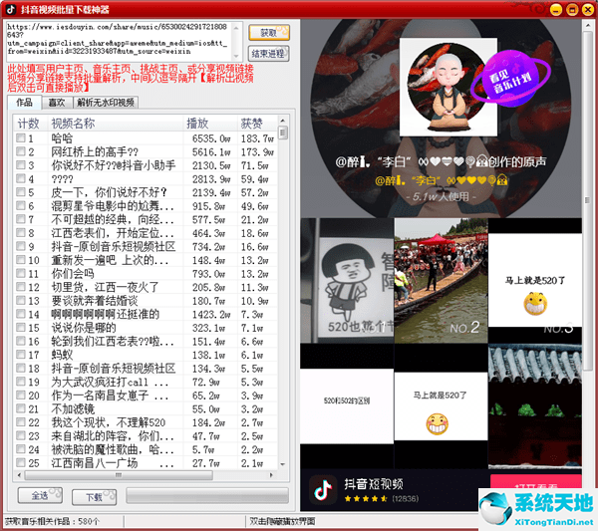Sort by the 计数 column header

29,124
